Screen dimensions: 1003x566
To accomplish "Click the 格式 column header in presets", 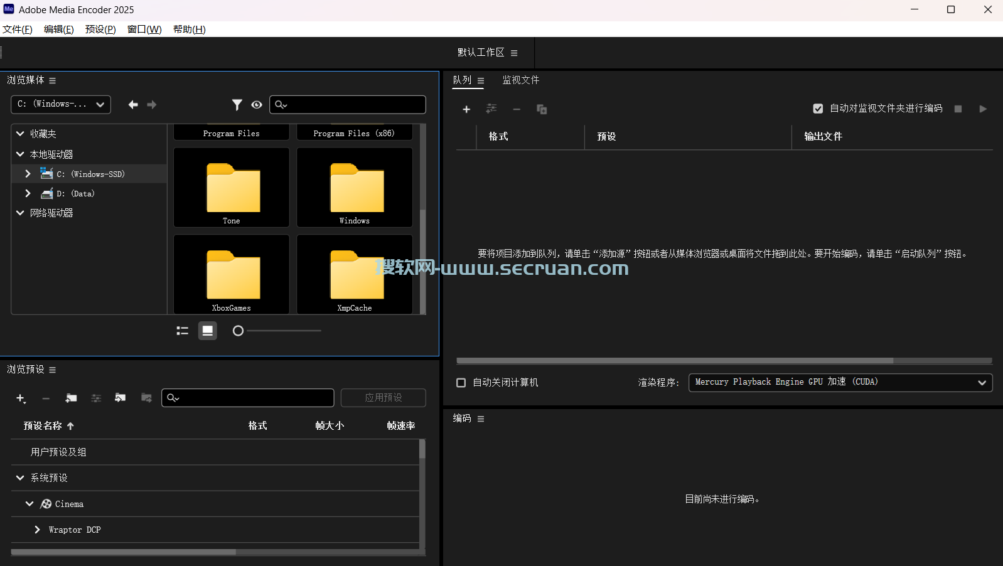I will [257, 425].
